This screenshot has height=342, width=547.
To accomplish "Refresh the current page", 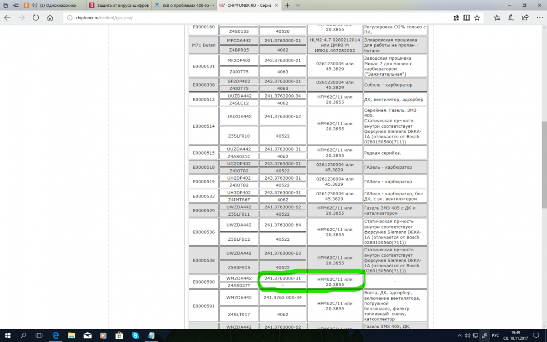I will tap(36, 18).
